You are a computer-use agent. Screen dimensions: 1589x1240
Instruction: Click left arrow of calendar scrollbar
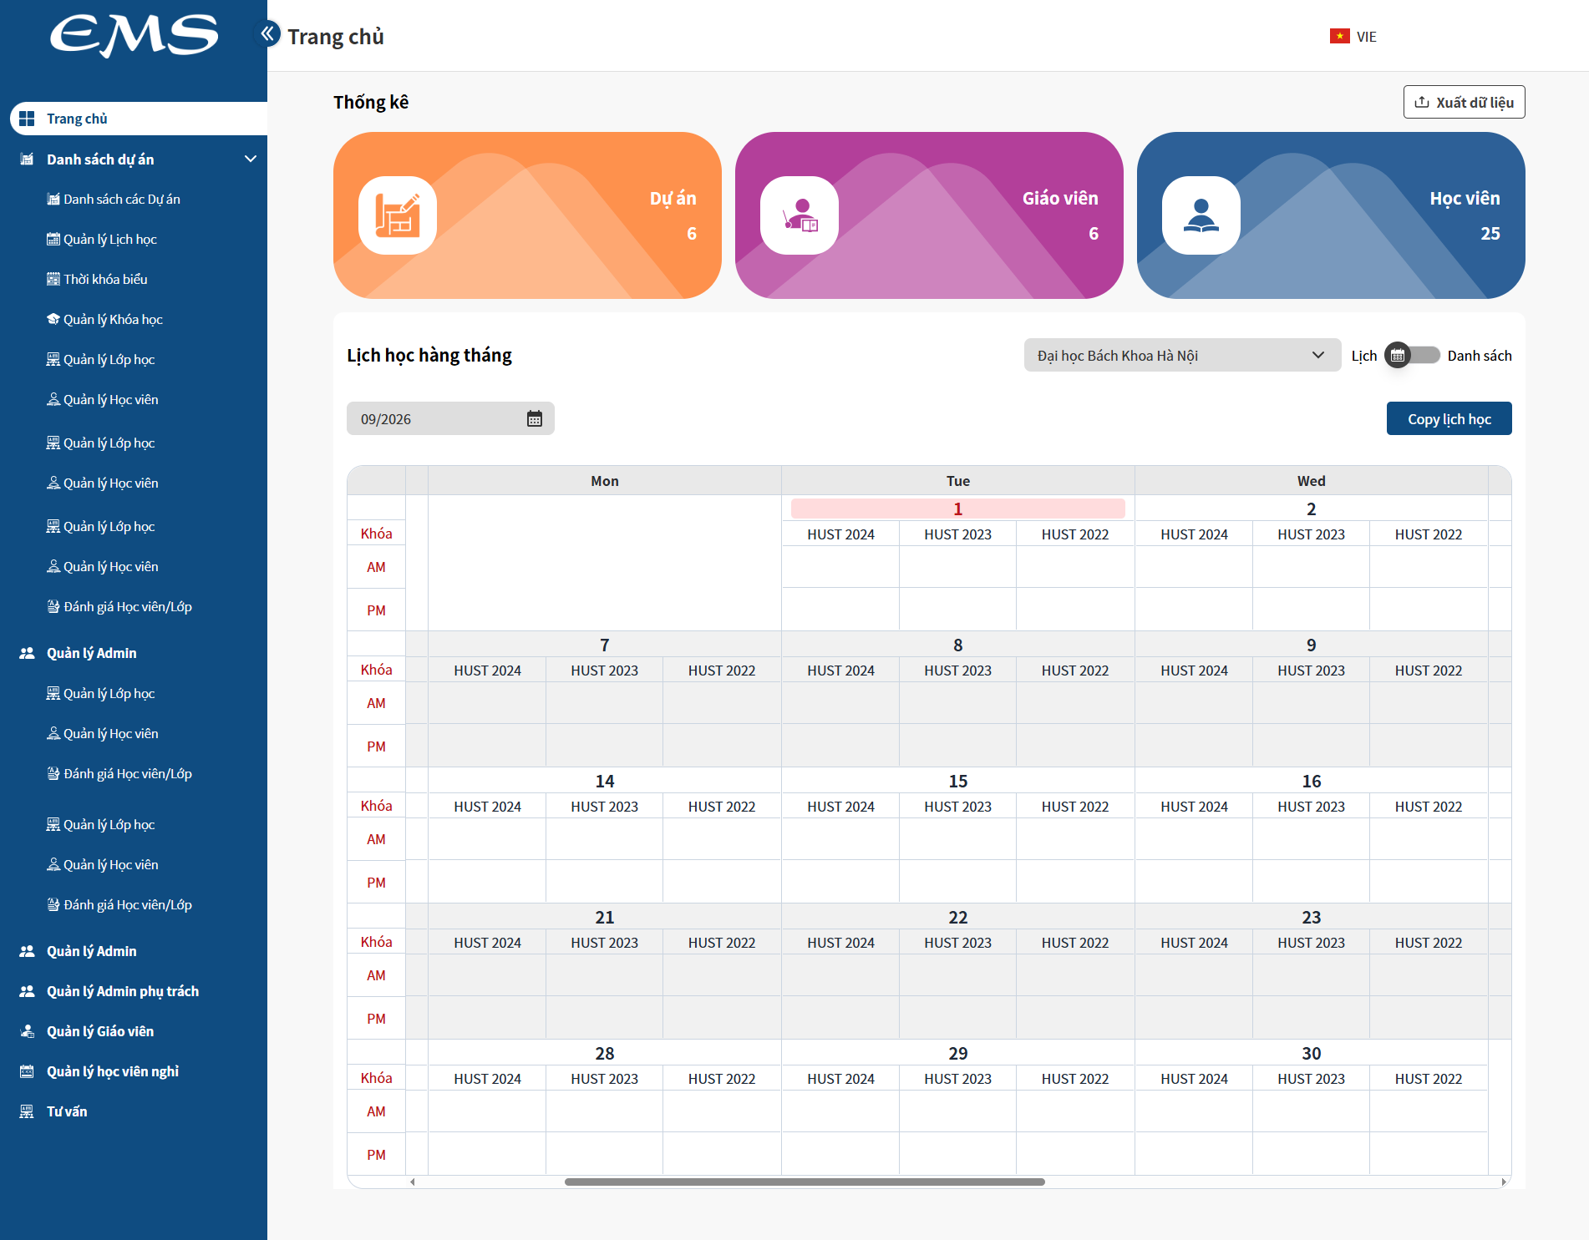[x=413, y=1182]
